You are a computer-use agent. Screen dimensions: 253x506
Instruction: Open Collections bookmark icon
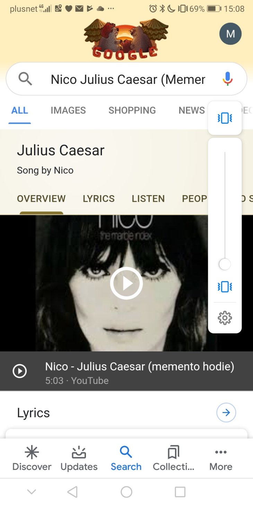[173, 452]
